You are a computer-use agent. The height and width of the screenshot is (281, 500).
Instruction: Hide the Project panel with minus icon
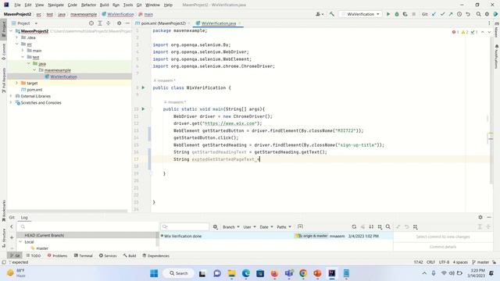coord(127,23)
